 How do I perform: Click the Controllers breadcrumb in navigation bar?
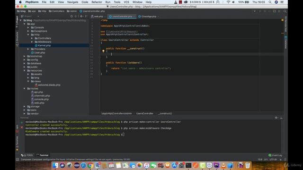pos(56,11)
